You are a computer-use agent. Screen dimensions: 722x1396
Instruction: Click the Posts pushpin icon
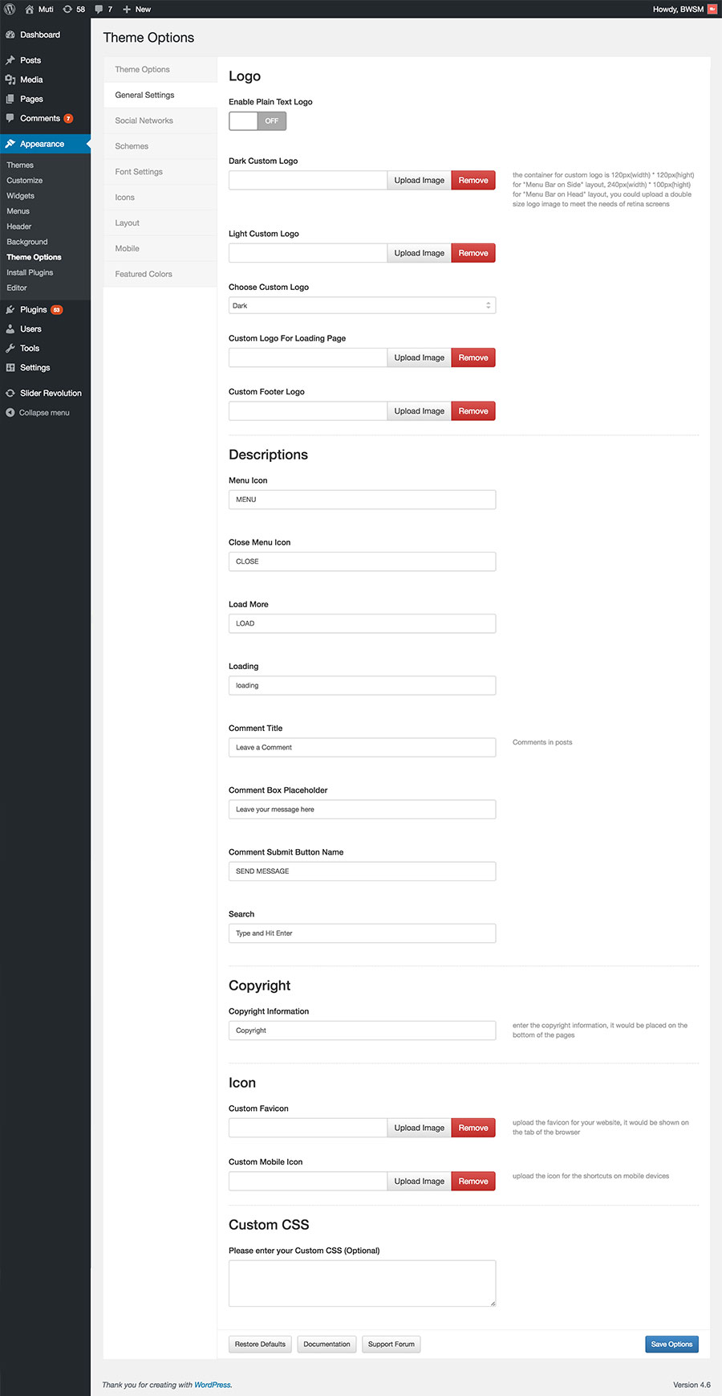(10, 60)
